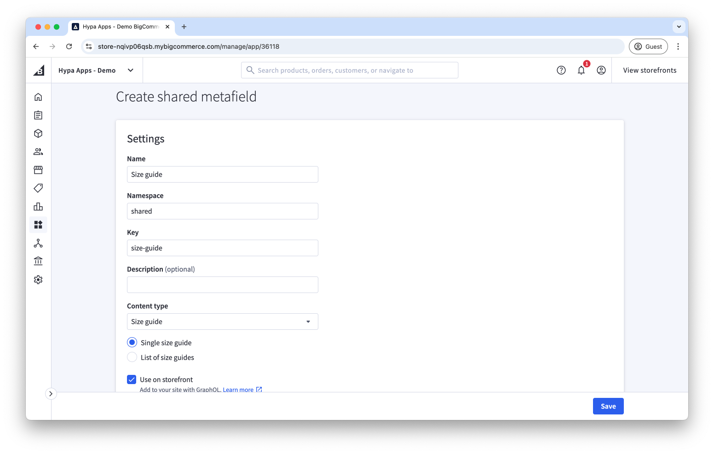The height and width of the screenshot is (454, 714).
Task: Focus the global search box
Action: 350,70
